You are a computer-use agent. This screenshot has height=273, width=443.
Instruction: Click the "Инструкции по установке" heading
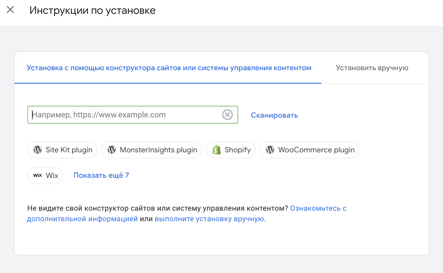(x=93, y=10)
